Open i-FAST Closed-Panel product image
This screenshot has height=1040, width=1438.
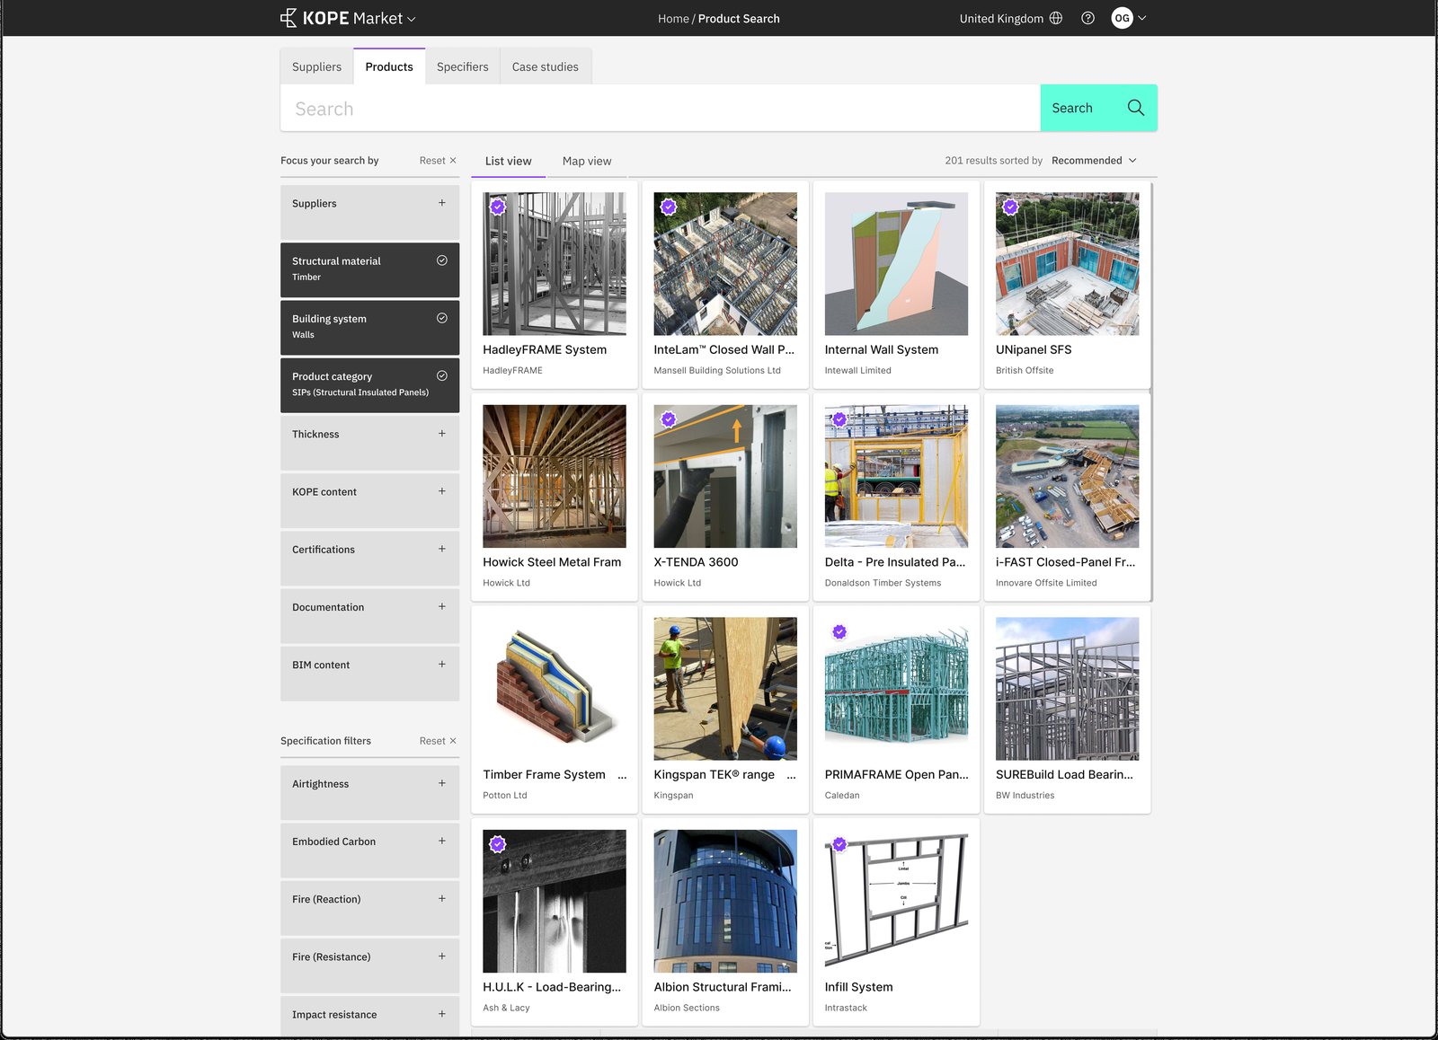(1067, 476)
